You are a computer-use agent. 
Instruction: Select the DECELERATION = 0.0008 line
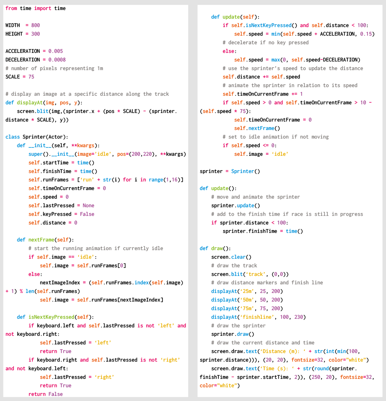point(36,60)
